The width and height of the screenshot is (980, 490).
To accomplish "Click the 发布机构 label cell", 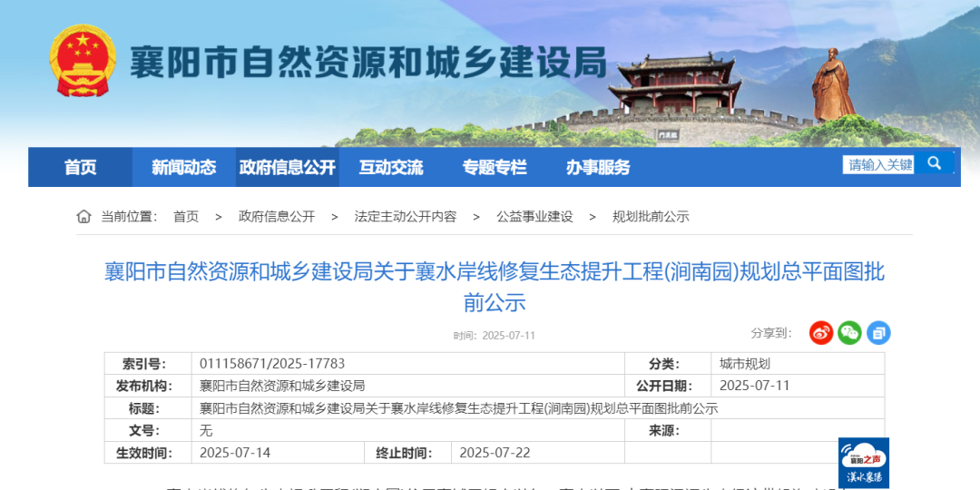I will 148,386.
